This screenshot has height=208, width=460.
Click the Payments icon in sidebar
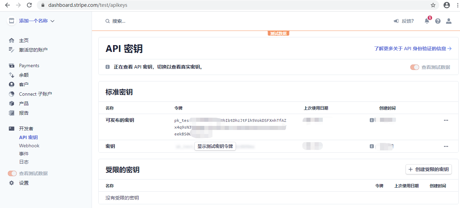coord(12,65)
